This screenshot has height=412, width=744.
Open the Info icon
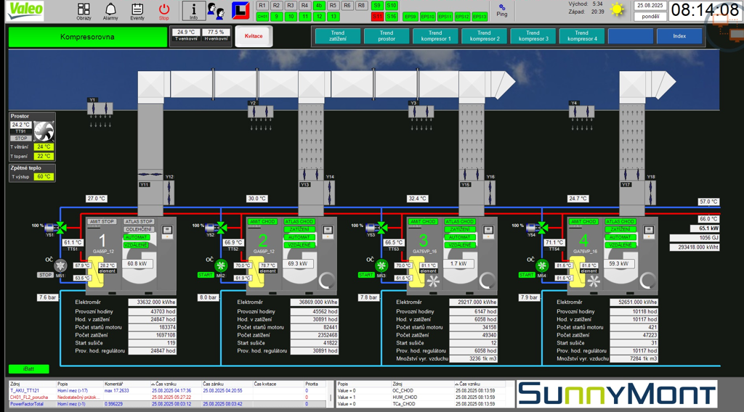point(193,10)
